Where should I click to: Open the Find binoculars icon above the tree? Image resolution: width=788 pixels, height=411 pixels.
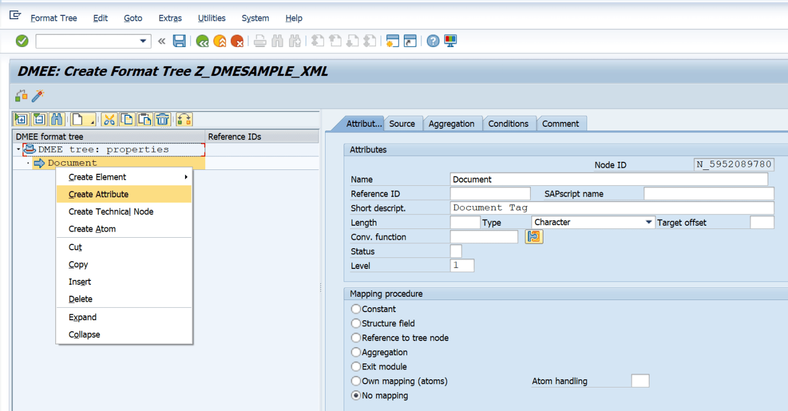tap(57, 119)
